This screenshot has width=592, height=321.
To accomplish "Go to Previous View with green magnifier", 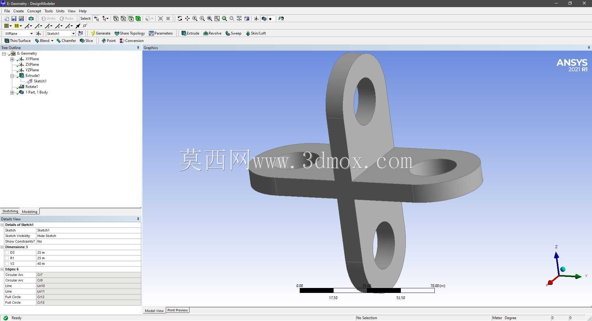I will [224, 19].
